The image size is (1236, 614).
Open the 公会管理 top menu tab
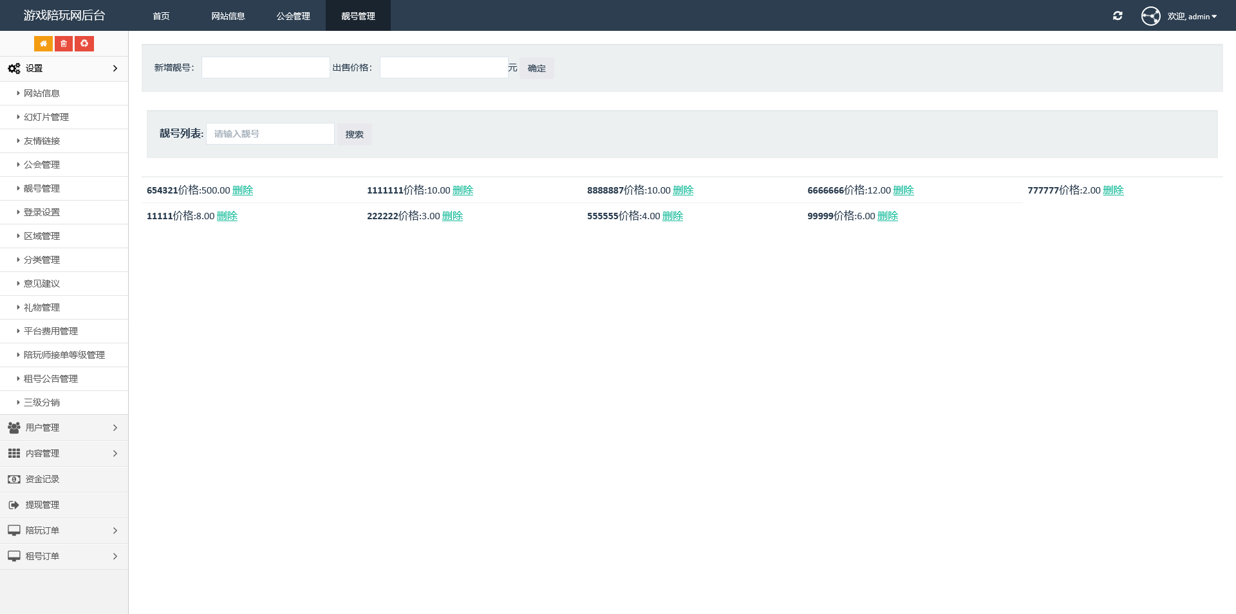point(293,15)
